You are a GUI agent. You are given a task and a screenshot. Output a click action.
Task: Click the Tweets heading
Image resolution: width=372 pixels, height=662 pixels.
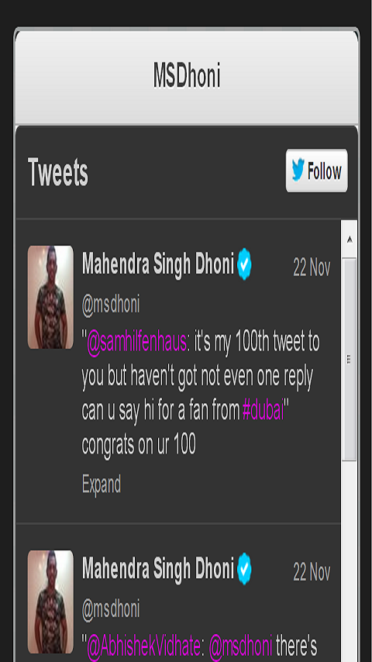click(58, 172)
